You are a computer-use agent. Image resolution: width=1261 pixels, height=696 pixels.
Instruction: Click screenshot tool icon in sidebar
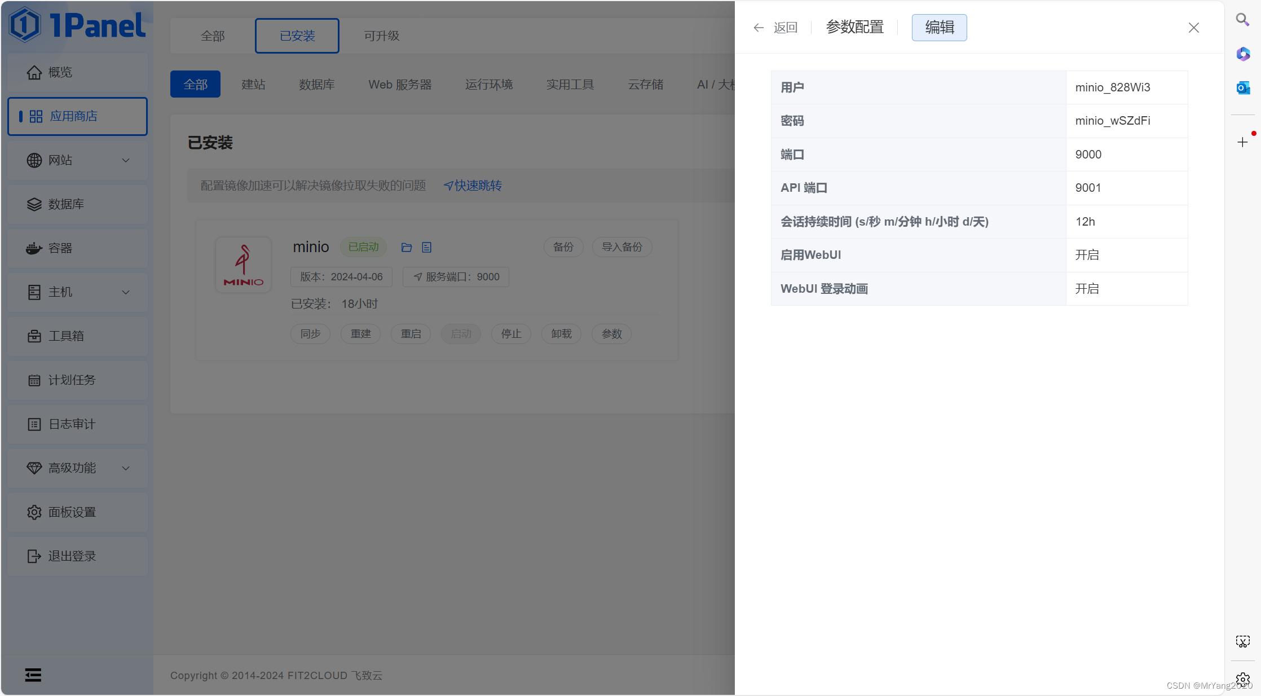pyautogui.click(x=1242, y=641)
